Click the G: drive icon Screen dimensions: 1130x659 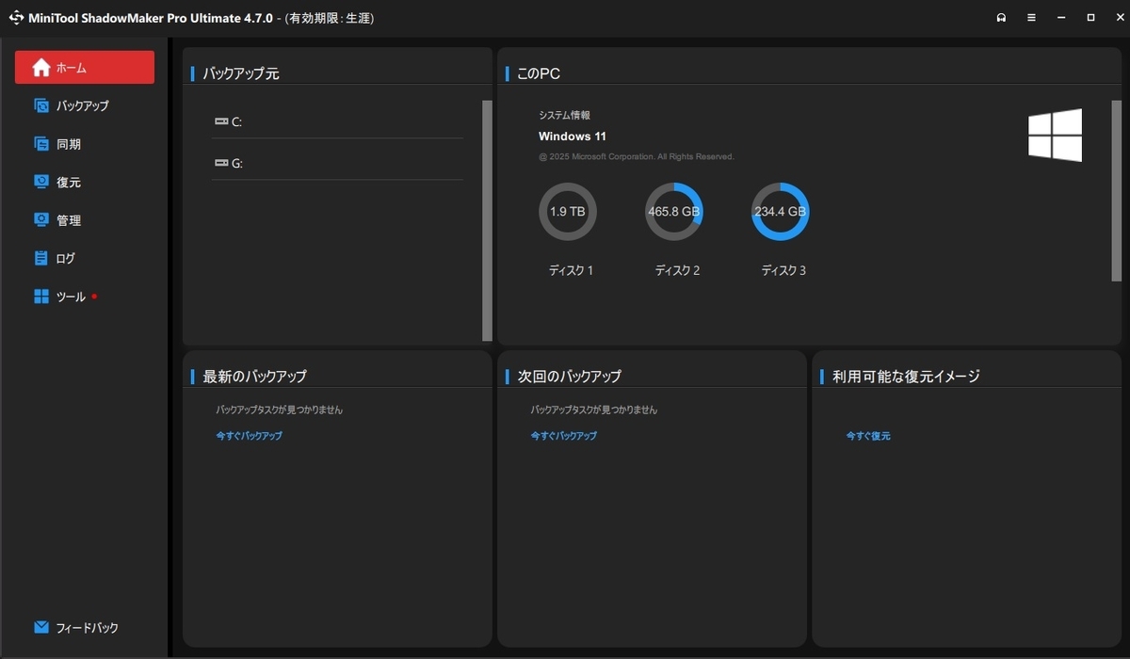(x=221, y=163)
